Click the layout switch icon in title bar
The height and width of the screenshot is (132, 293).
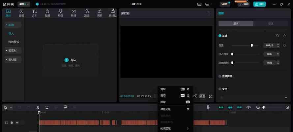(207, 4)
